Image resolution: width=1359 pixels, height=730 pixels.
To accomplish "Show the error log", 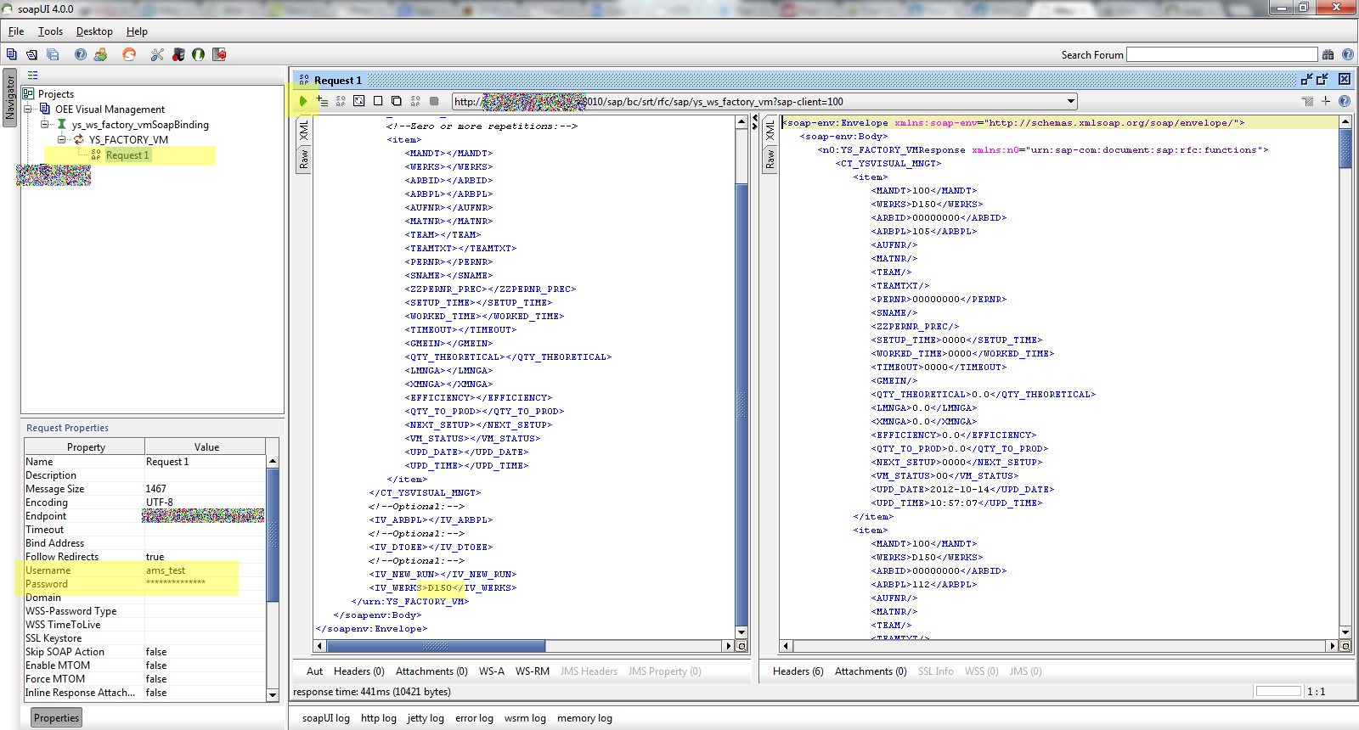I will pos(474,718).
